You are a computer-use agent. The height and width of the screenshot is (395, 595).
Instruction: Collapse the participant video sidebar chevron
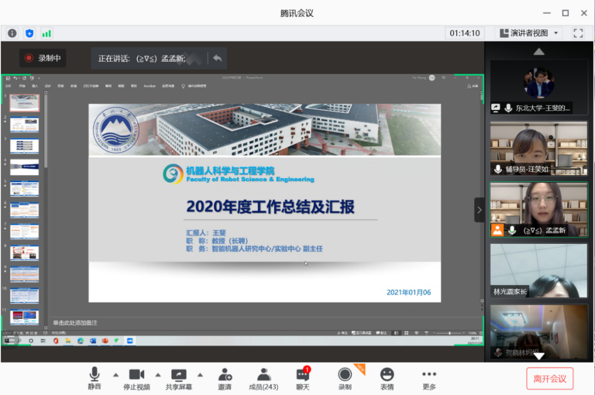[x=479, y=210]
